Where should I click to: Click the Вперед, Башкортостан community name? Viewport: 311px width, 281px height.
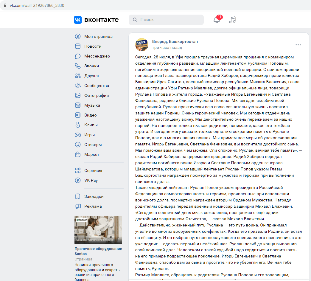(x=175, y=41)
